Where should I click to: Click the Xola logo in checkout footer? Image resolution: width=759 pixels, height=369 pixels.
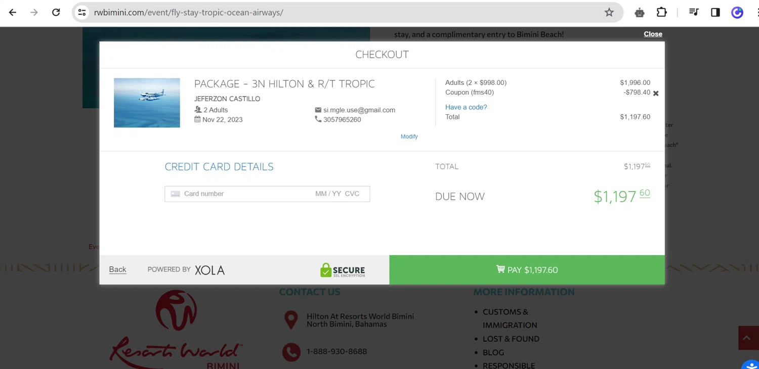[210, 270]
